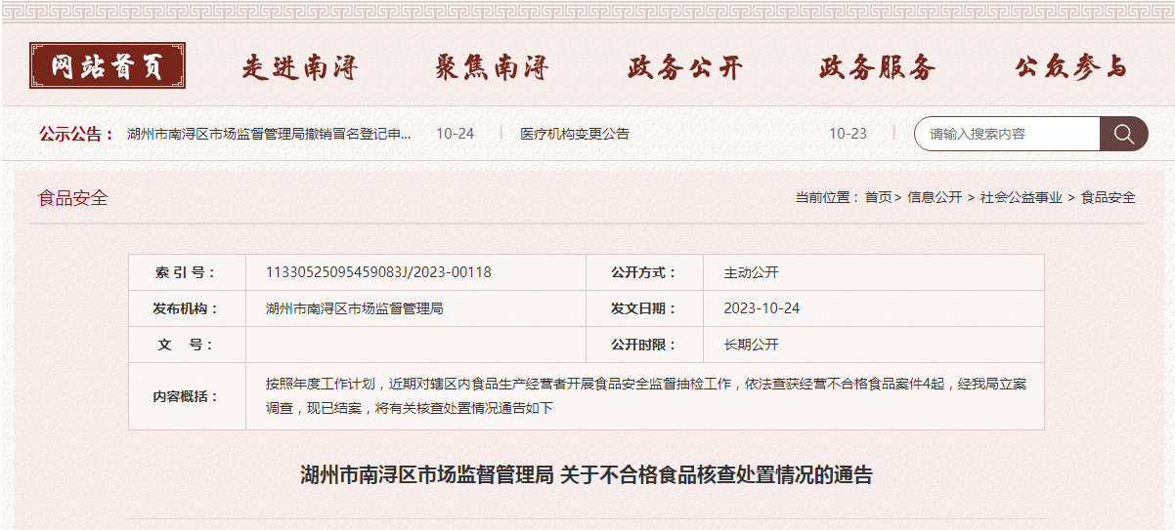Go to the 走进南浔 menu
Image resolution: width=1175 pixels, height=530 pixels.
coord(300,67)
